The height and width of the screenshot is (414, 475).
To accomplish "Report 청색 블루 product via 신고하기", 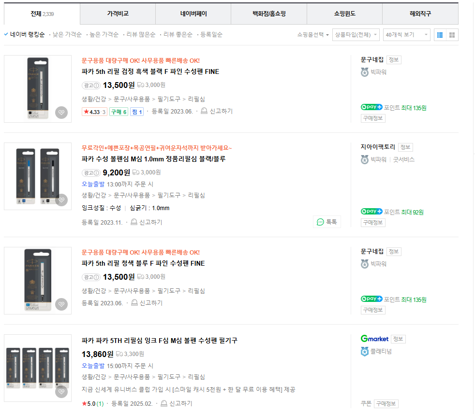I will tap(147, 303).
